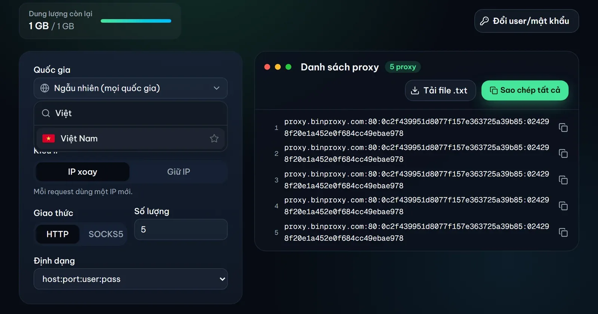This screenshot has height=314, width=598.
Task: Click proxy line number 4 text
Action: pyautogui.click(x=417, y=206)
